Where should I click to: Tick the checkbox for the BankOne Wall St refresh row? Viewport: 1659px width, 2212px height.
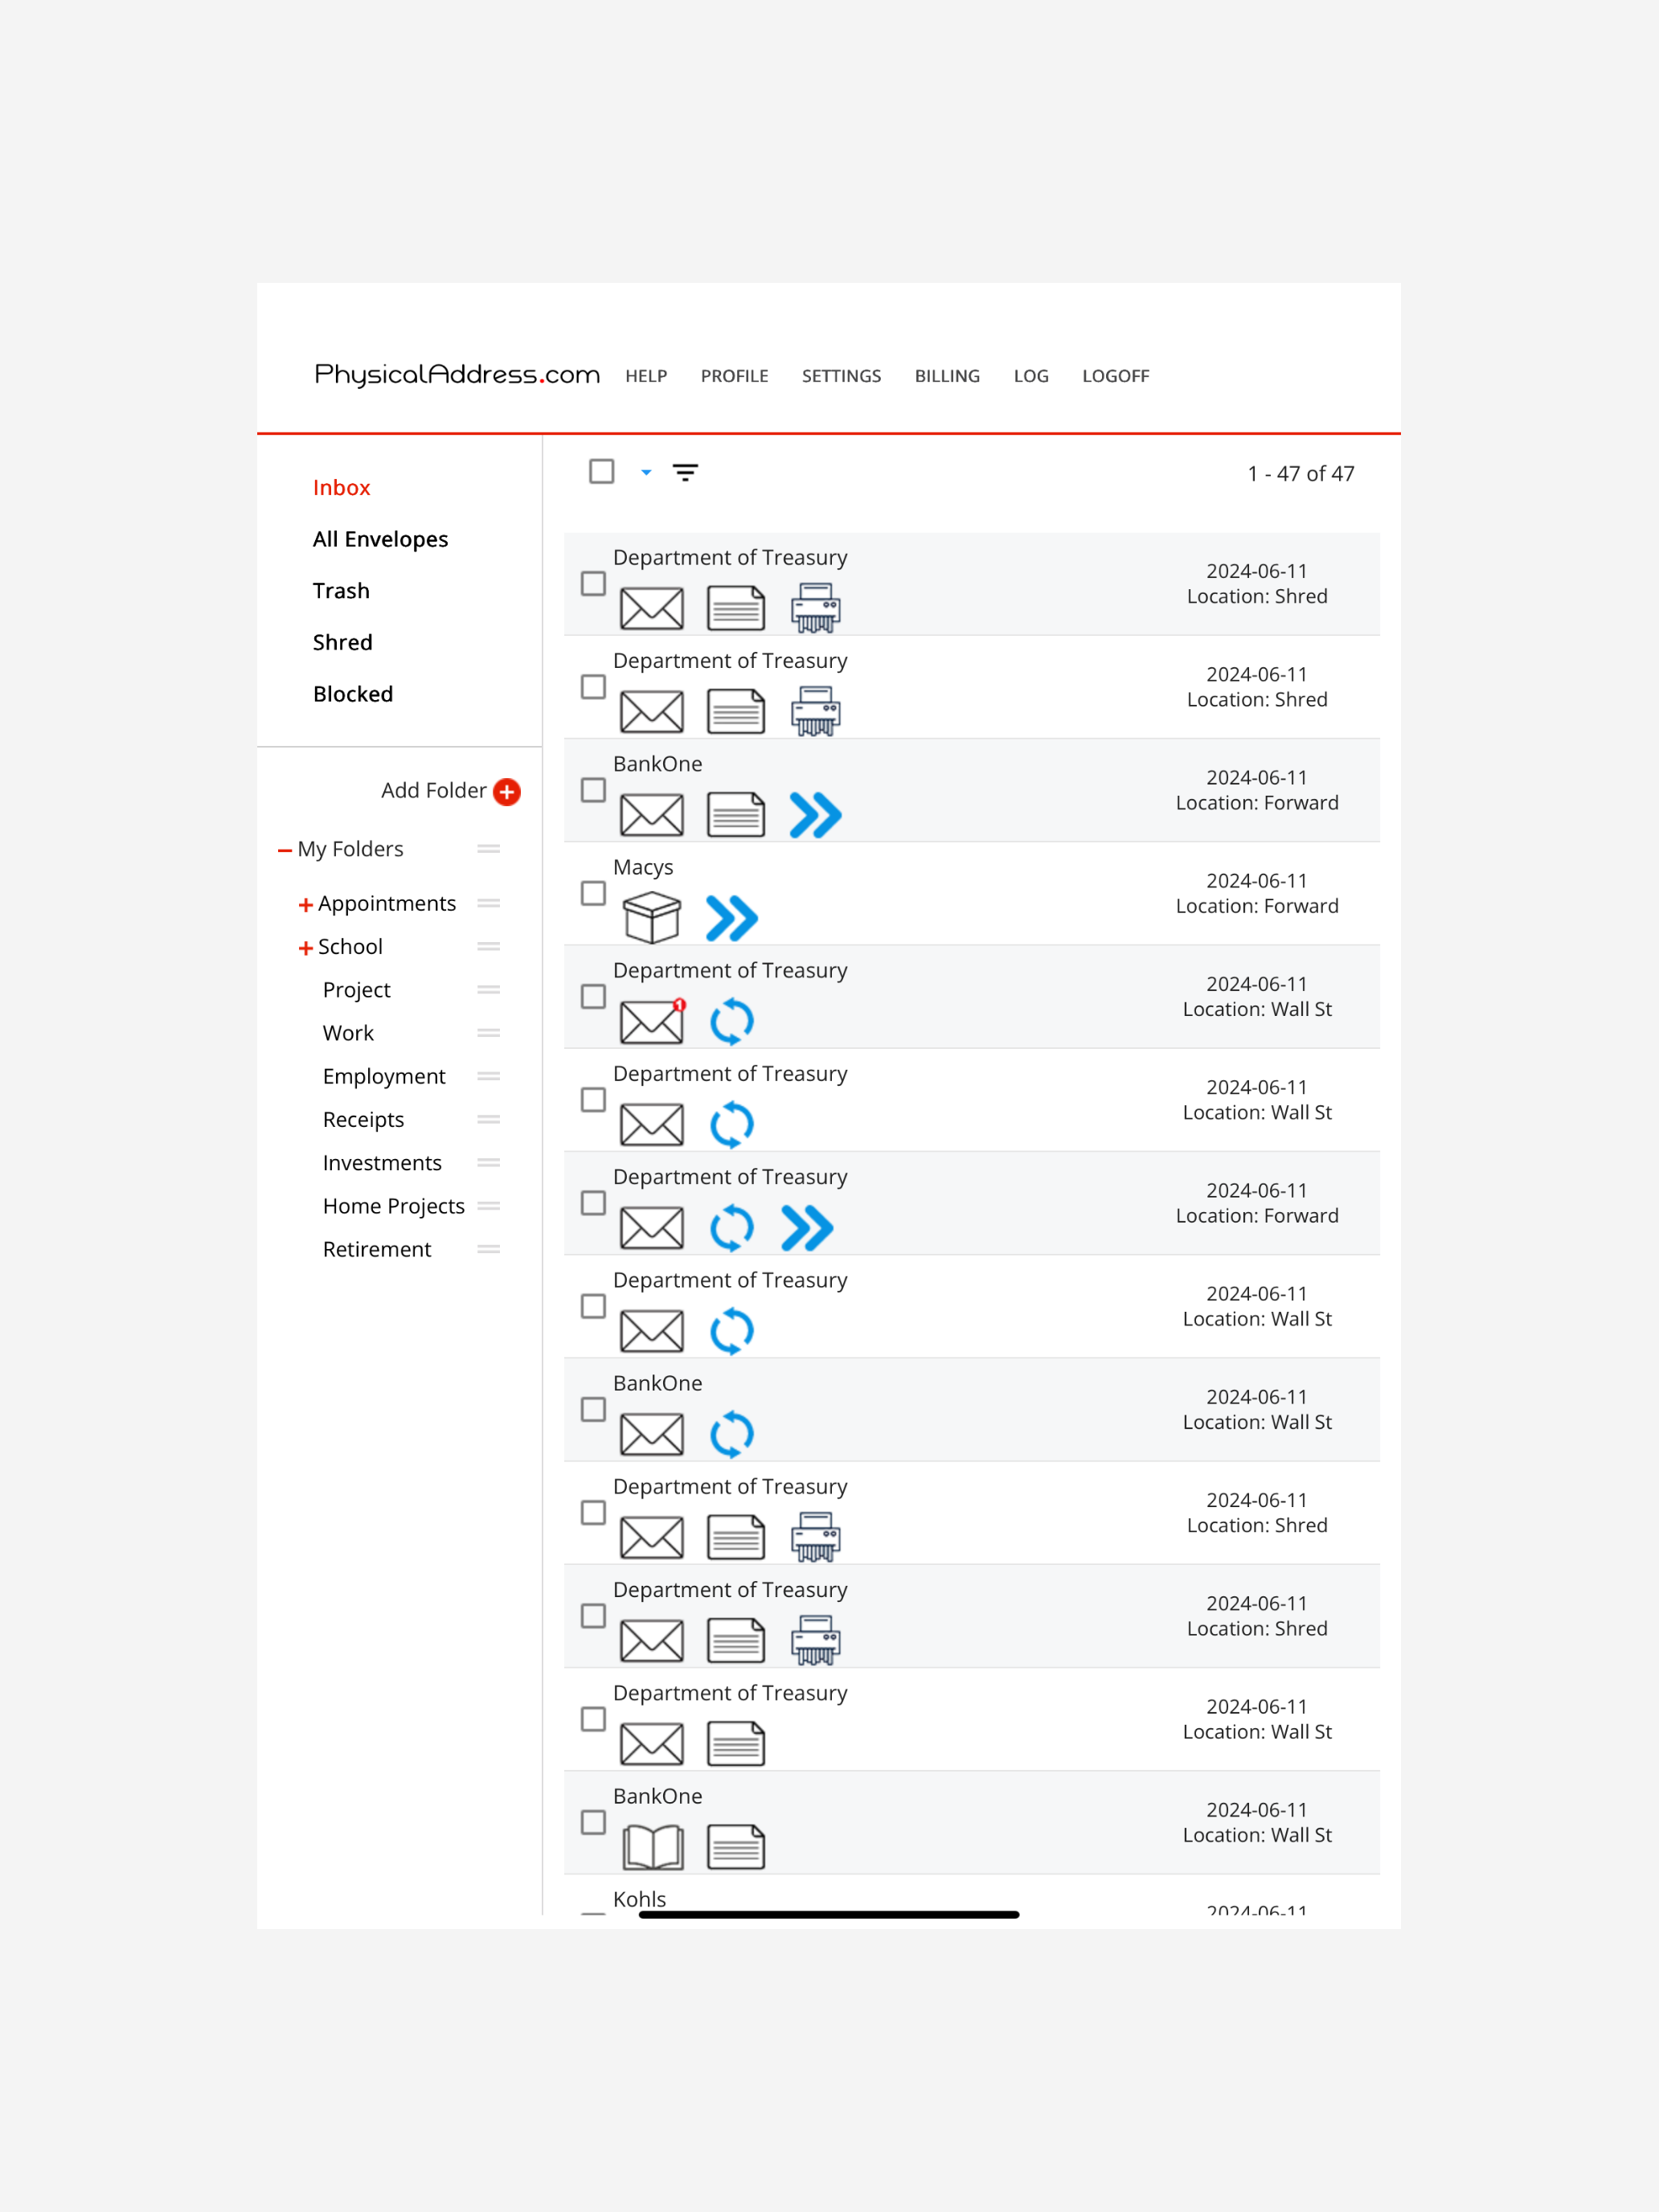point(594,1410)
